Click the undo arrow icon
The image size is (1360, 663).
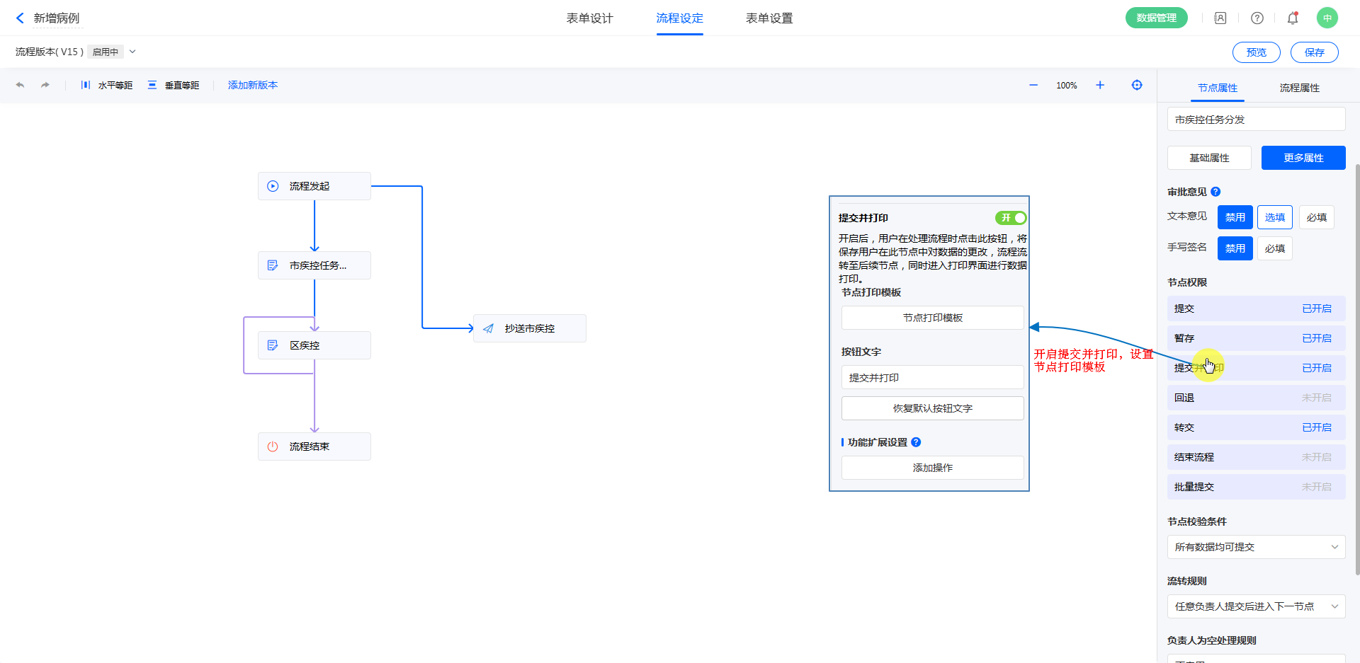click(x=20, y=85)
